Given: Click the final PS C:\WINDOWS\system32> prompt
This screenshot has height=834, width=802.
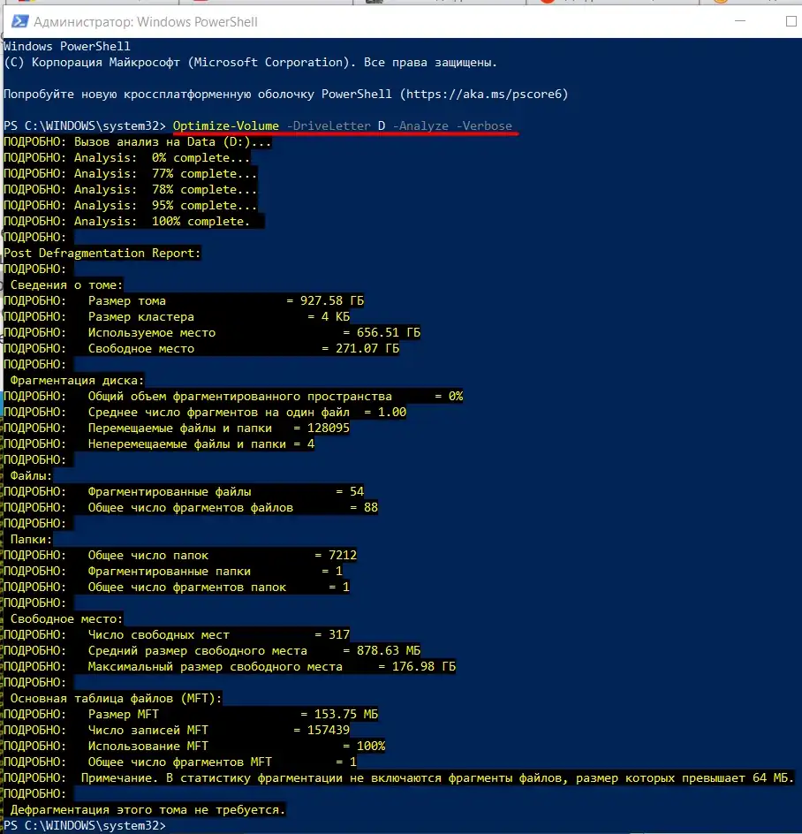Looking at the screenshot, I should pos(85,826).
